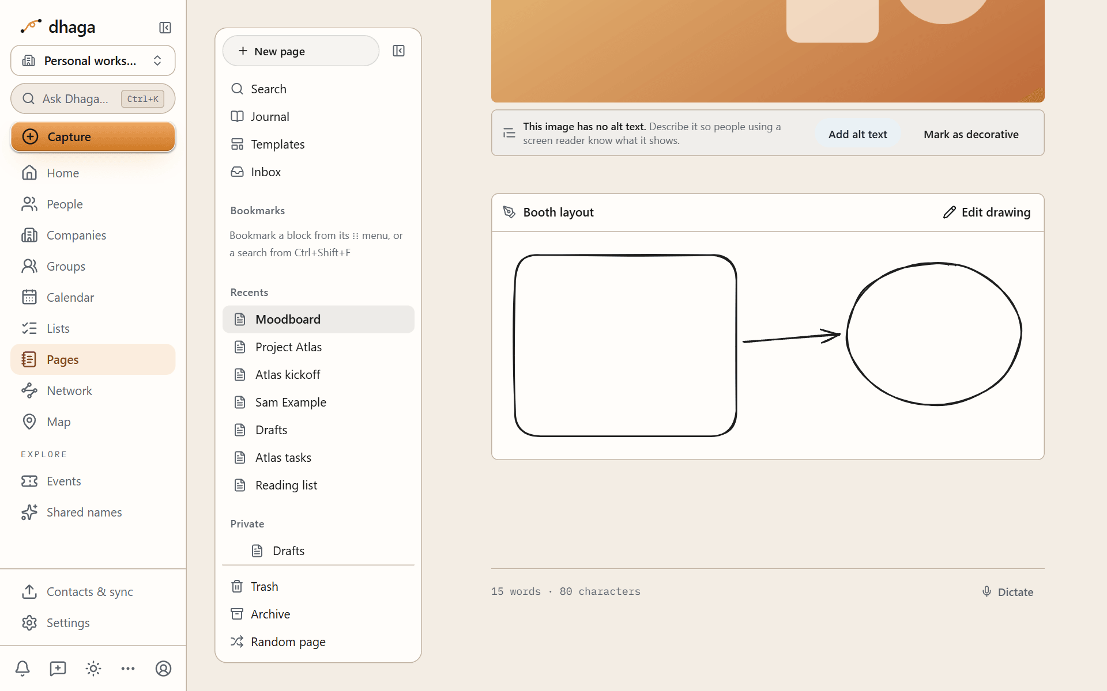1107x691 pixels.
Task: Open the Calendar view
Action: tap(93, 297)
